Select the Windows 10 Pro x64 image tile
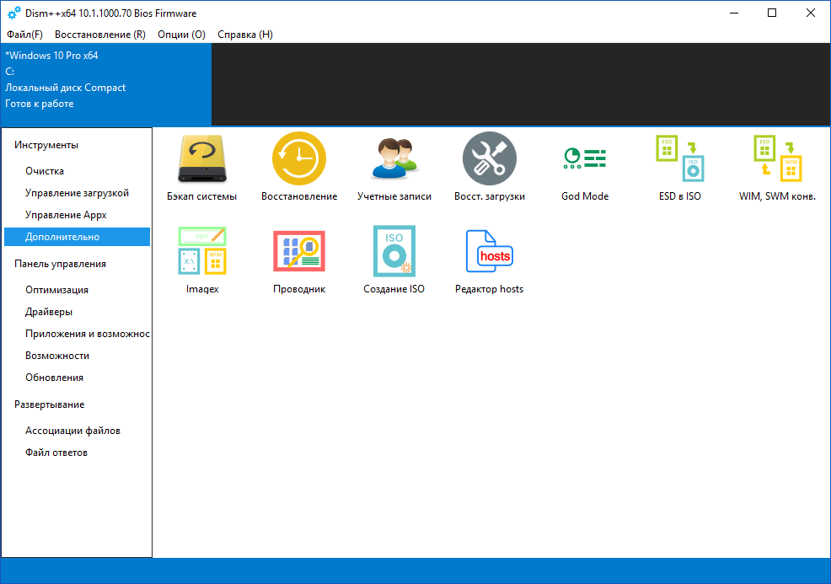This screenshot has height=584, width=831. 106,84
